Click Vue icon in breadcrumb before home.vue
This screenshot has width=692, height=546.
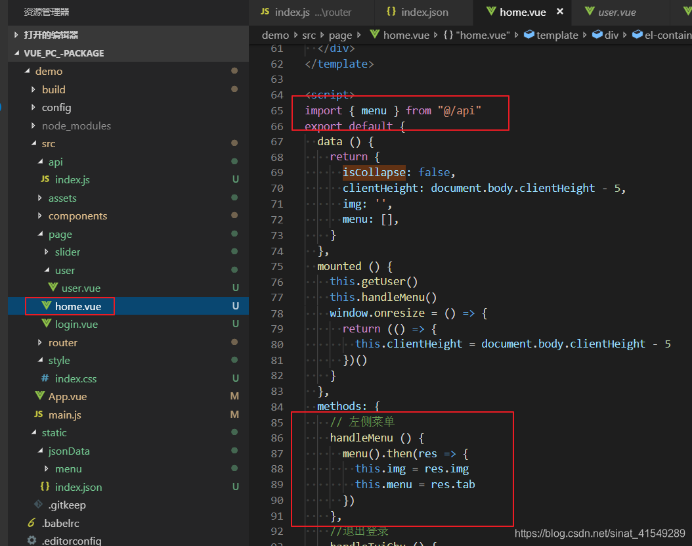click(x=375, y=34)
